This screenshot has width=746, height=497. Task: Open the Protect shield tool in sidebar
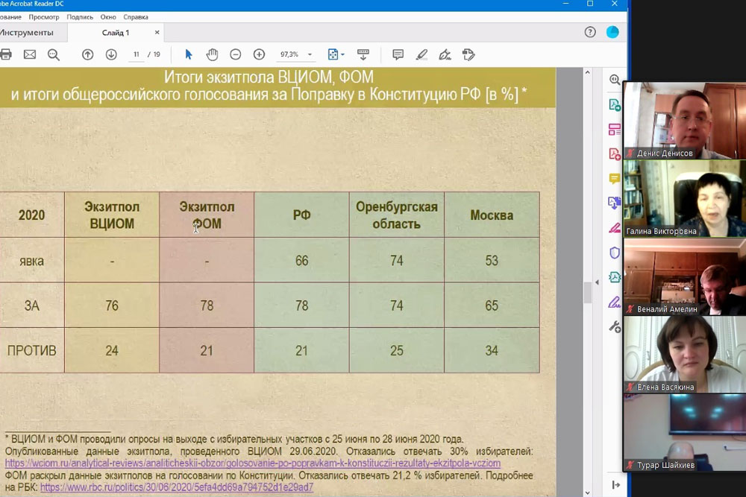pyautogui.click(x=615, y=253)
